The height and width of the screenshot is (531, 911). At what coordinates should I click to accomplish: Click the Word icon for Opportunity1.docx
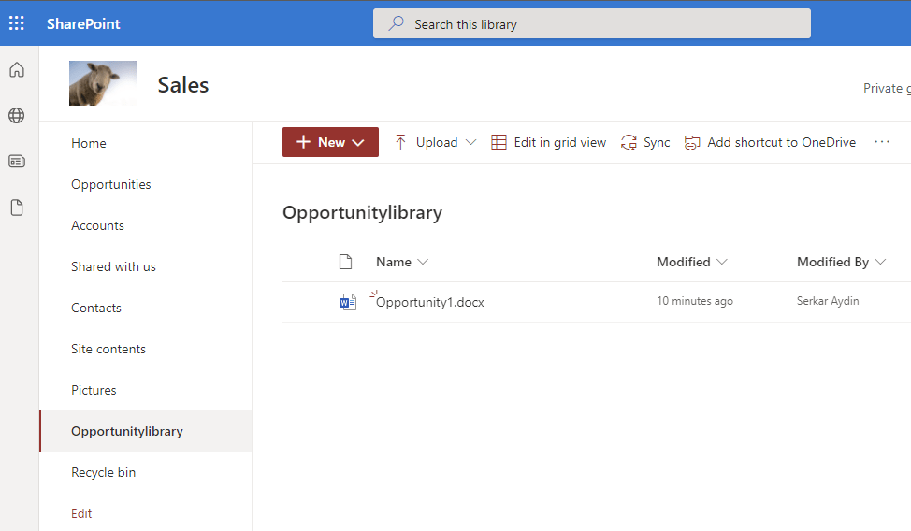click(x=347, y=302)
